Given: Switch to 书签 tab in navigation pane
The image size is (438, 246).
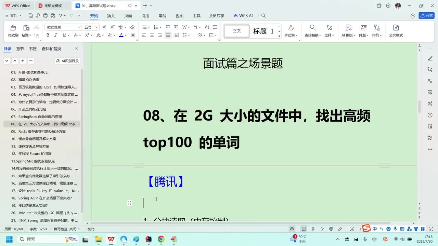Looking at the screenshot, I should 33,49.
